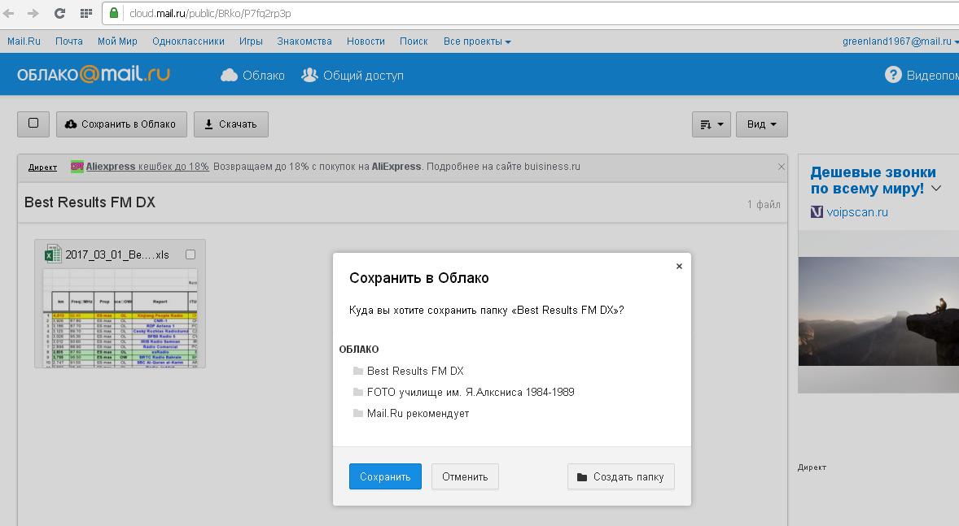The width and height of the screenshot is (959, 526).
Task: Click the voipscan.ru logo icon
Action: click(817, 212)
